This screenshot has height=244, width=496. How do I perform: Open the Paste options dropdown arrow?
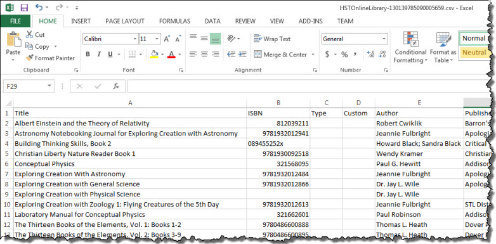[x=13, y=60]
